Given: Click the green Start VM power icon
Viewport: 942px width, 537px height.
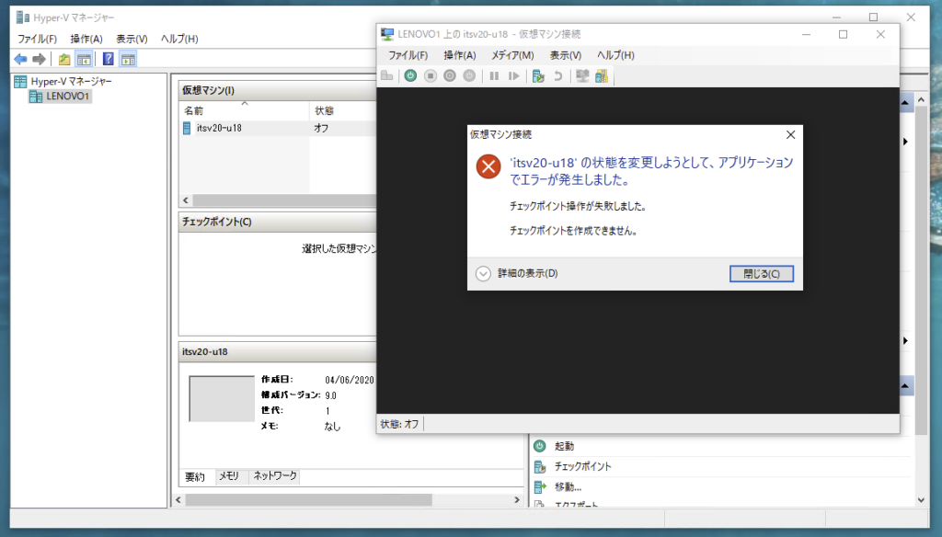Looking at the screenshot, I should pos(410,76).
